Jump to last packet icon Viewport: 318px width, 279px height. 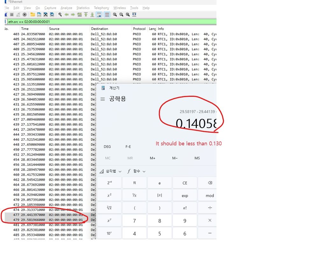click(92, 15)
